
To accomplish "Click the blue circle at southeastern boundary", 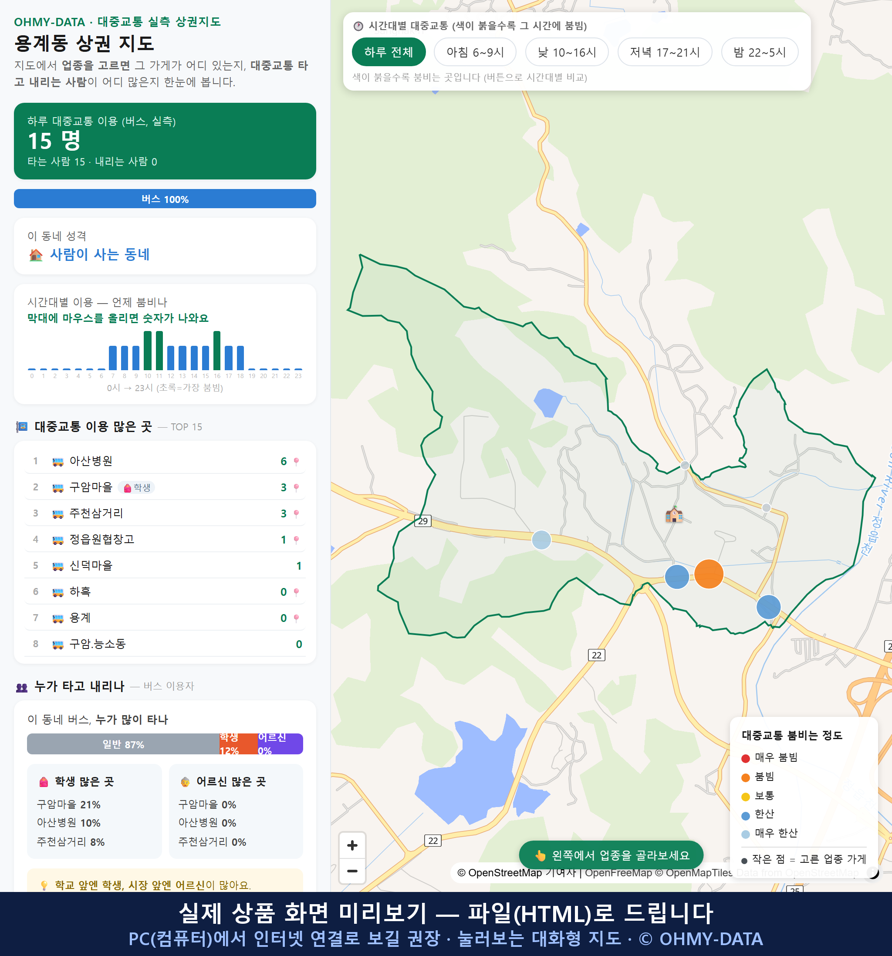I will (768, 607).
